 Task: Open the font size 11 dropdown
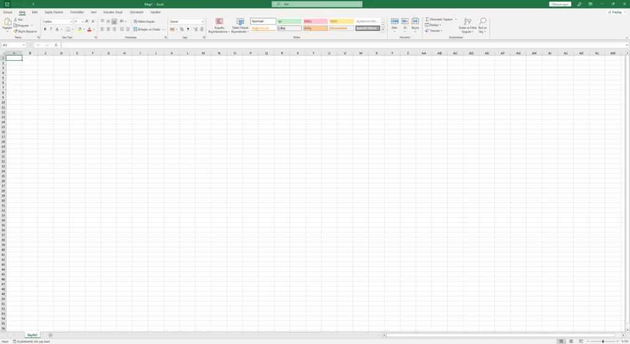point(82,21)
